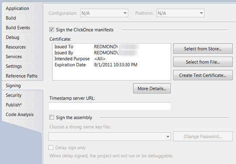Select the Debug tab
The width and height of the screenshot is (236, 164).
coord(22,37)
